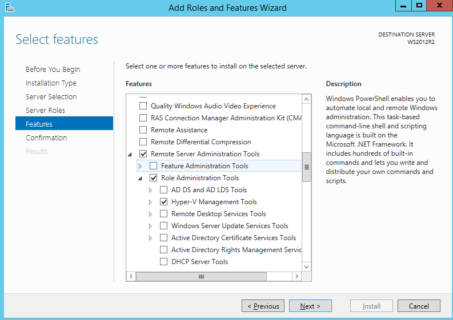Tick Active Directory Rights Management Services checkbox
453x320 pixels.
[163, 250]
